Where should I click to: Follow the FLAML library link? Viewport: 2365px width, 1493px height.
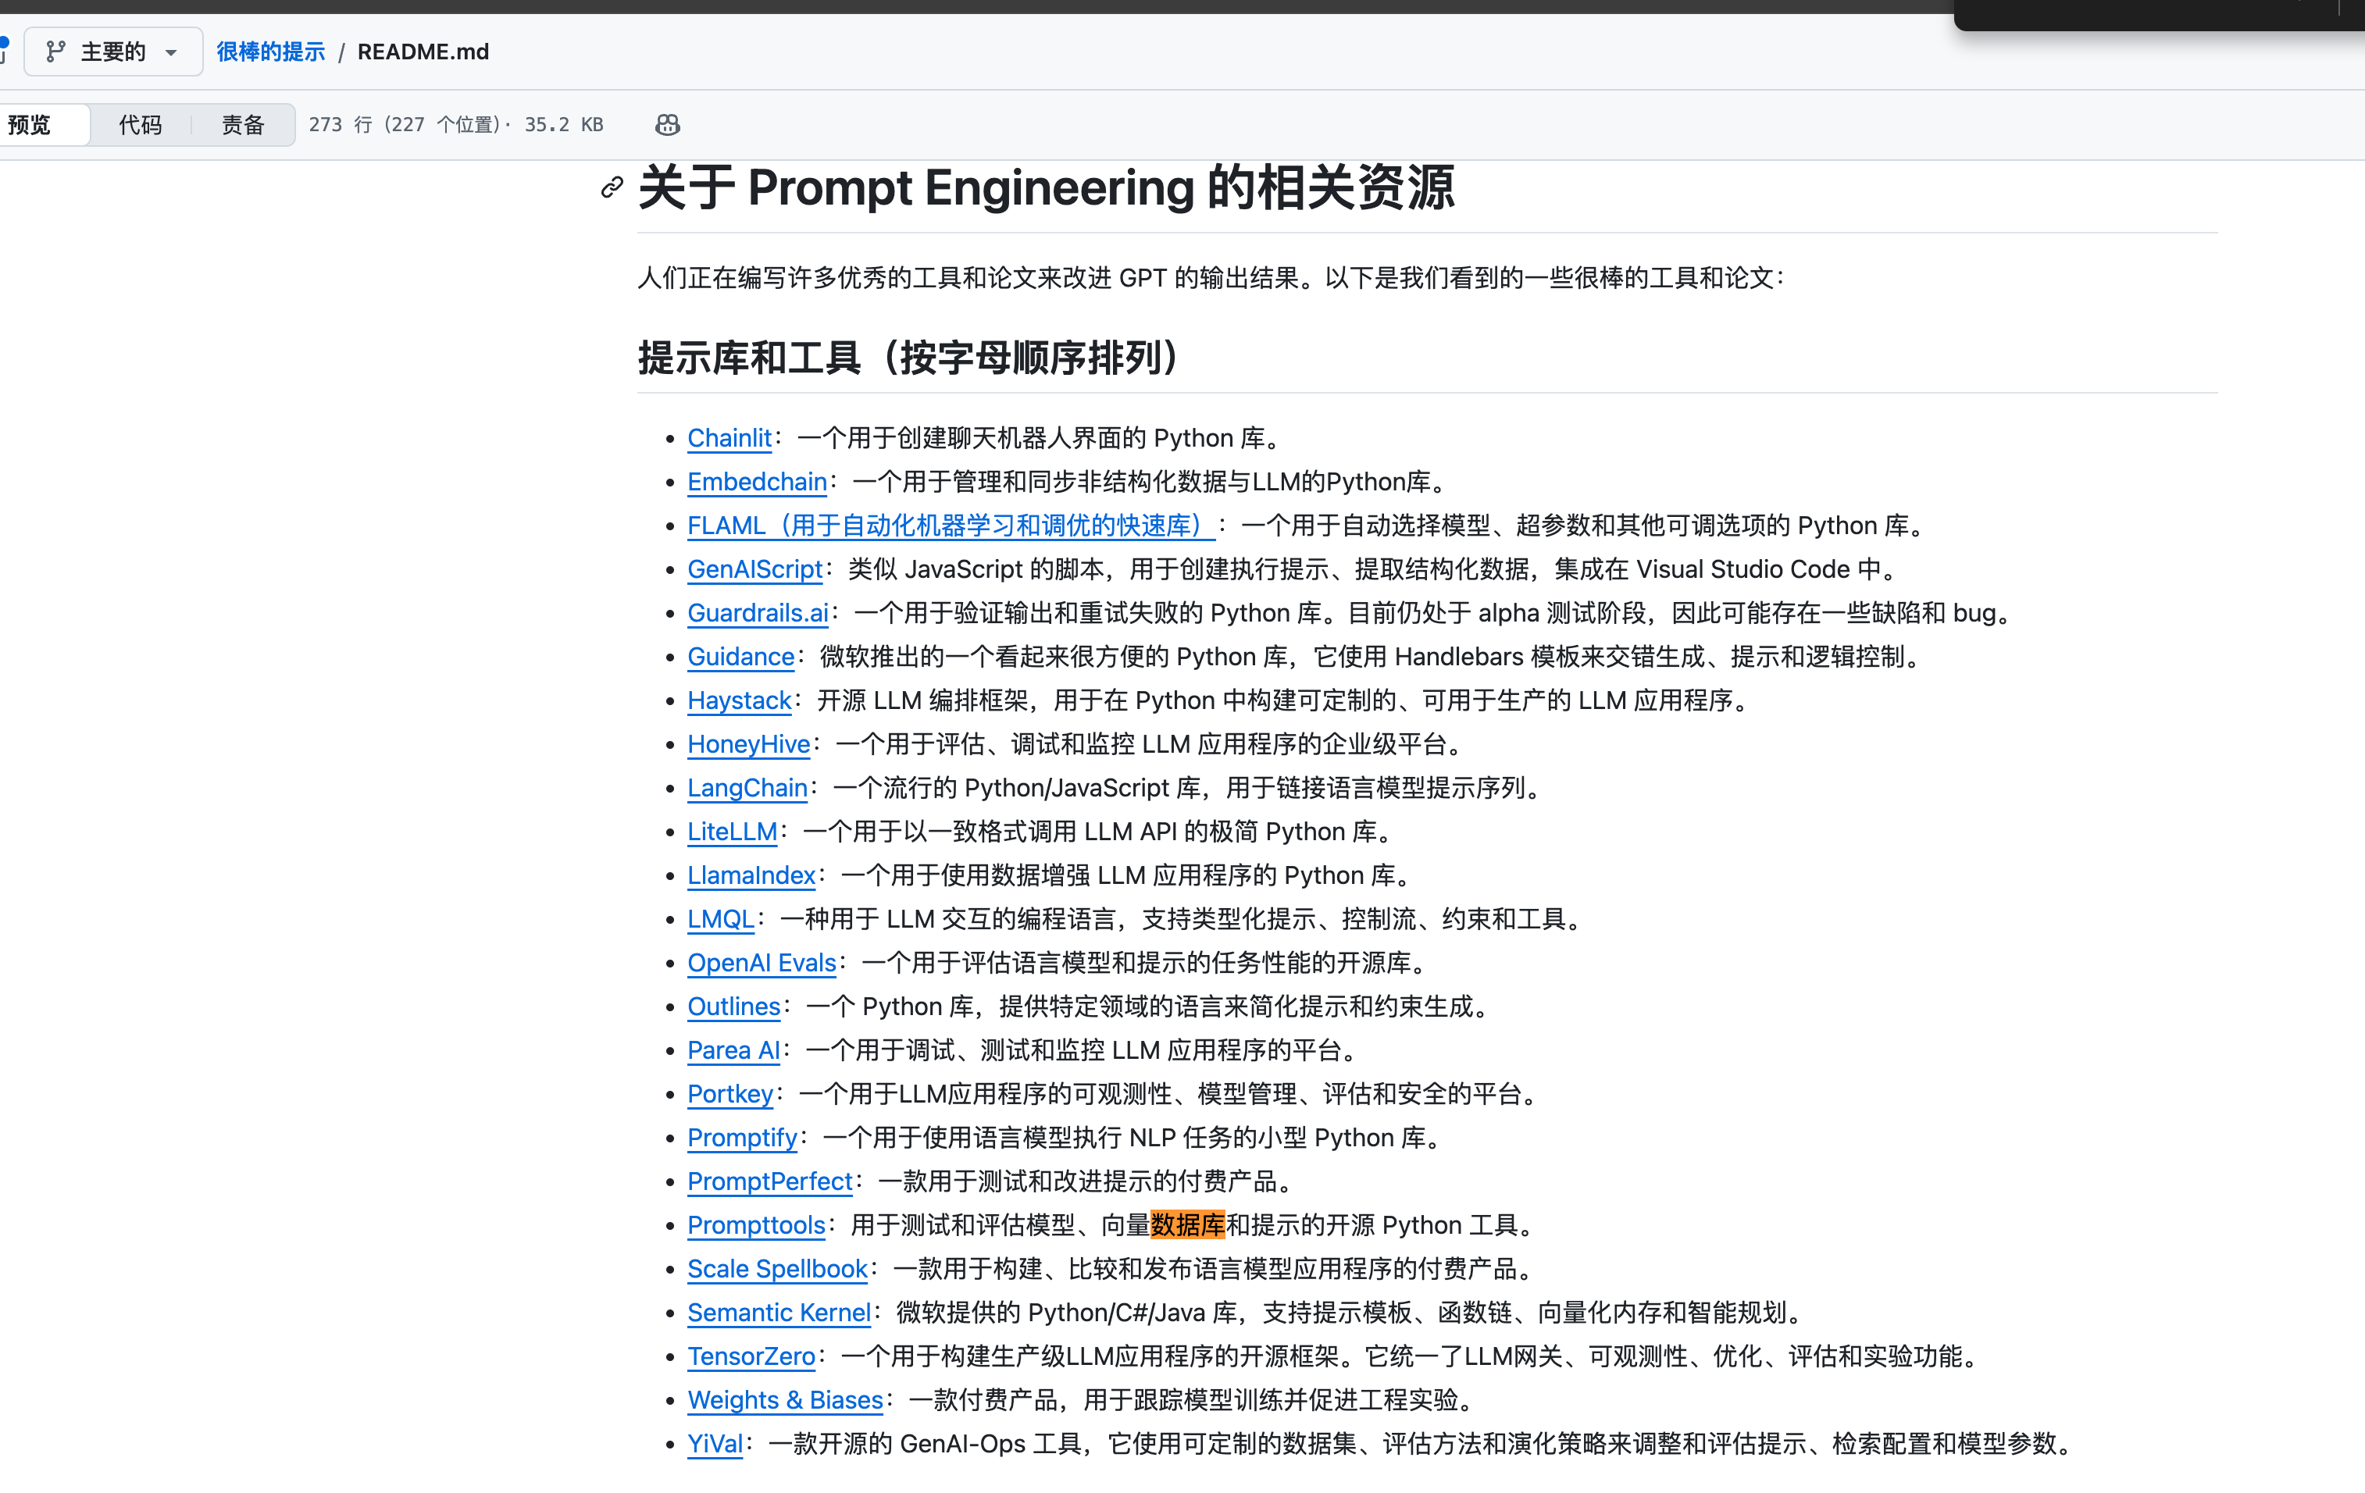(950, 526)
